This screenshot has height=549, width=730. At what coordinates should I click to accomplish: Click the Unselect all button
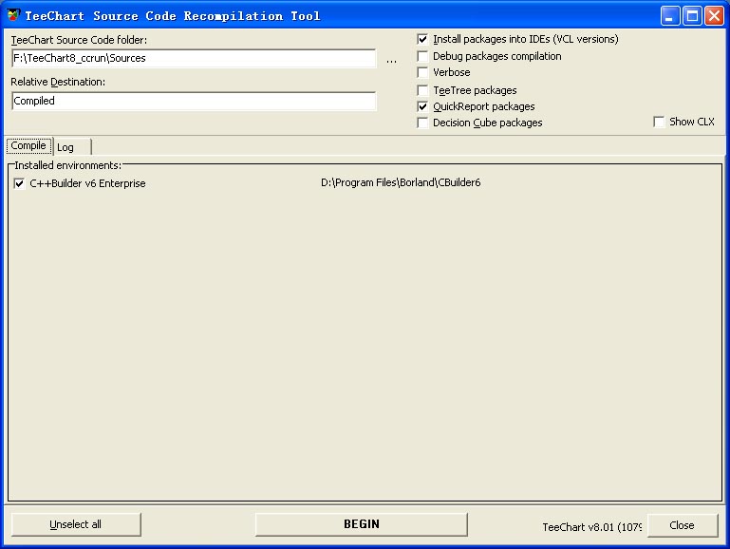[76, 524]
